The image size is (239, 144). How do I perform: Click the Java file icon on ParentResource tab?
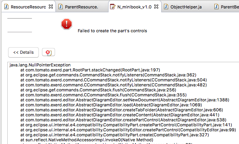click(61, 7)
